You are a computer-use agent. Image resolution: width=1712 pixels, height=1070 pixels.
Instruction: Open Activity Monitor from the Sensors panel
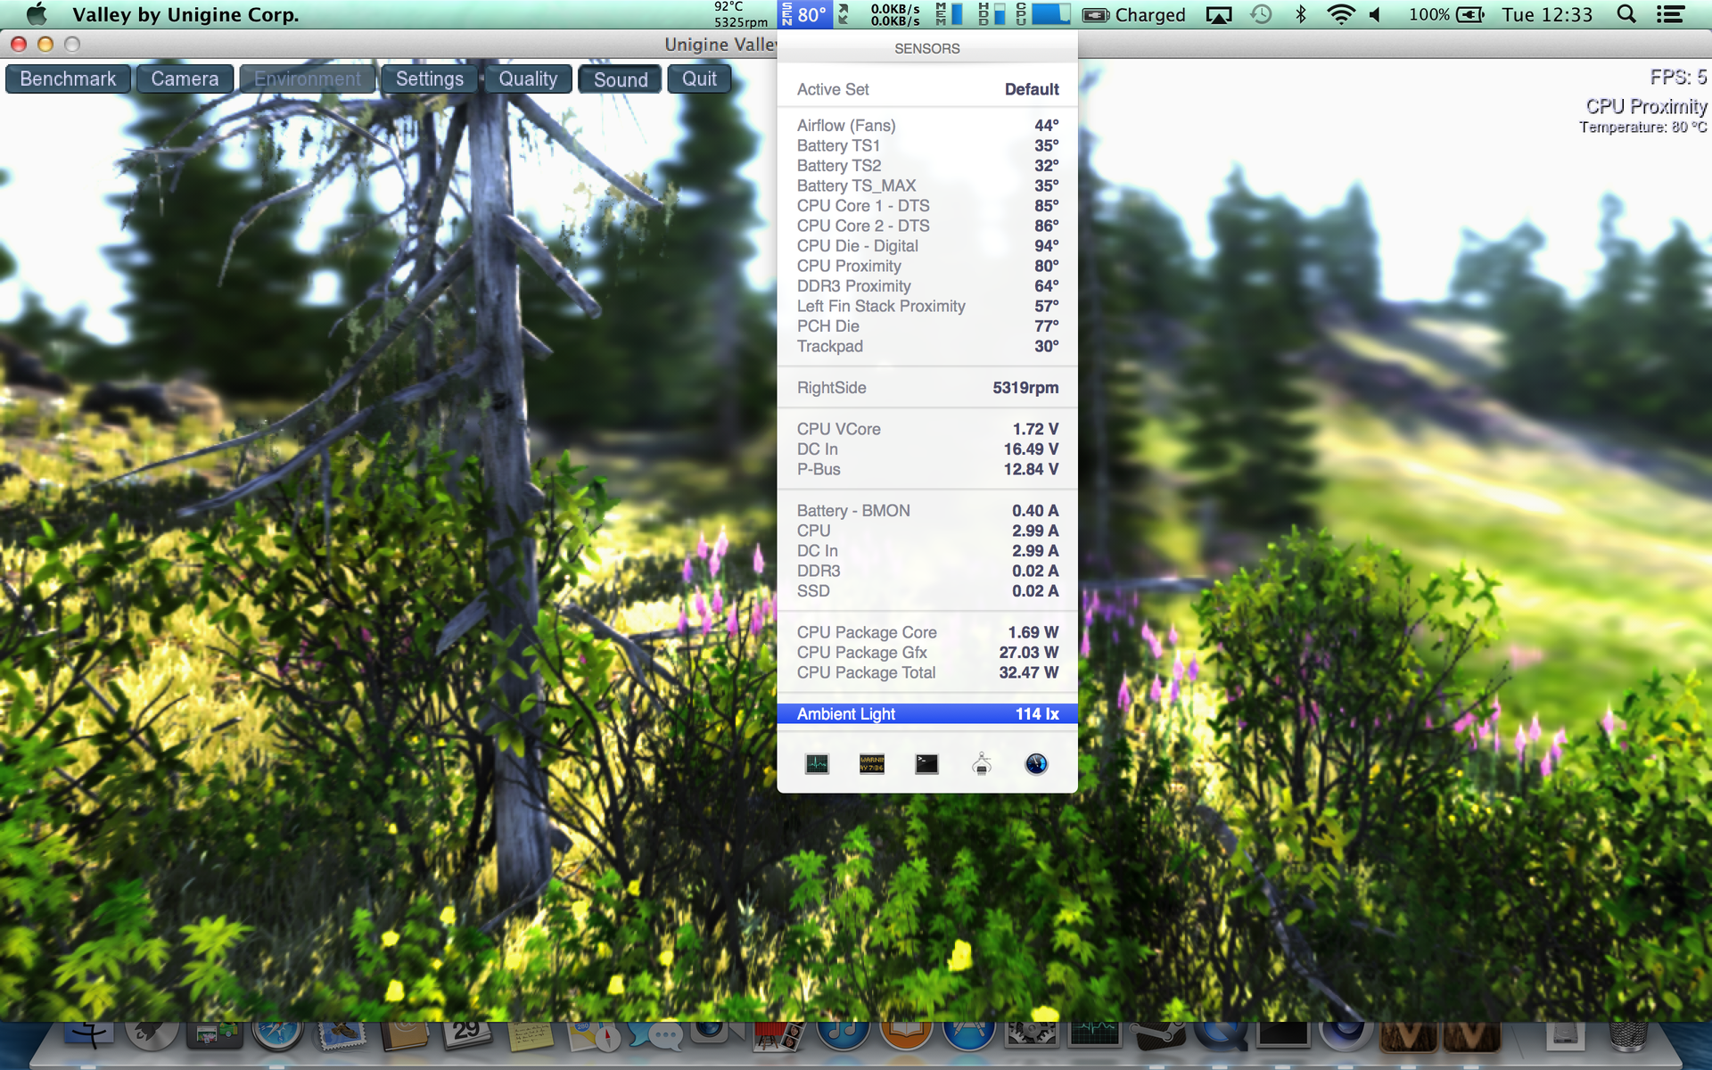point(817,763)
